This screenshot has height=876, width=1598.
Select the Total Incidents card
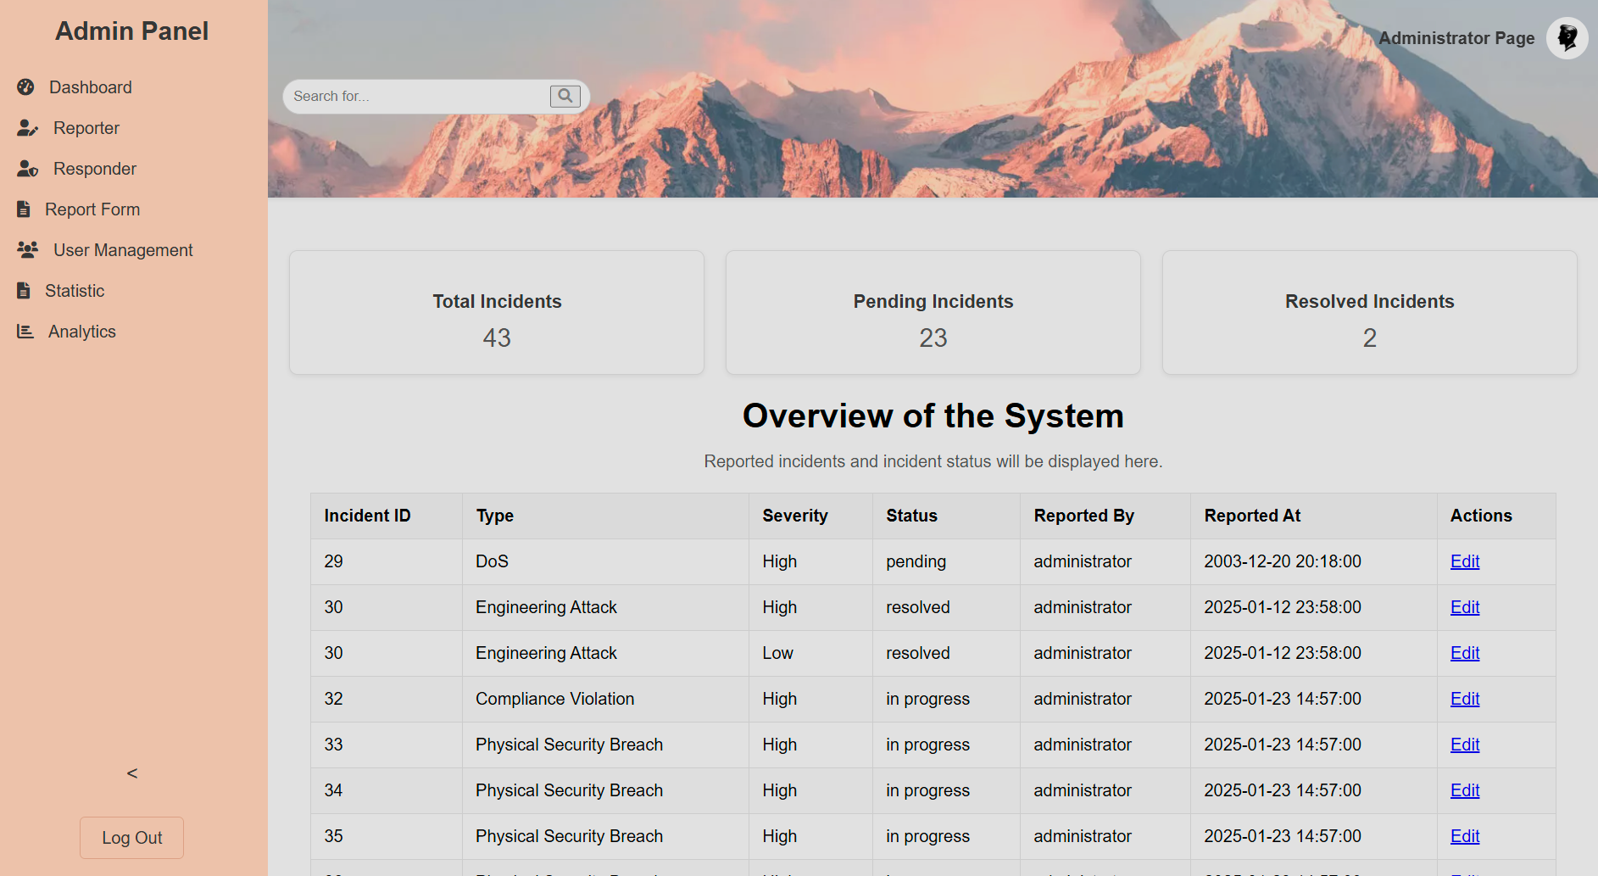[497, 312]
